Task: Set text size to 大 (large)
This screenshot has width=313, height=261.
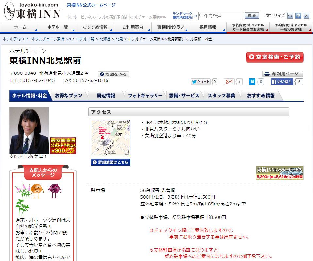Action: tap(306, 16)
